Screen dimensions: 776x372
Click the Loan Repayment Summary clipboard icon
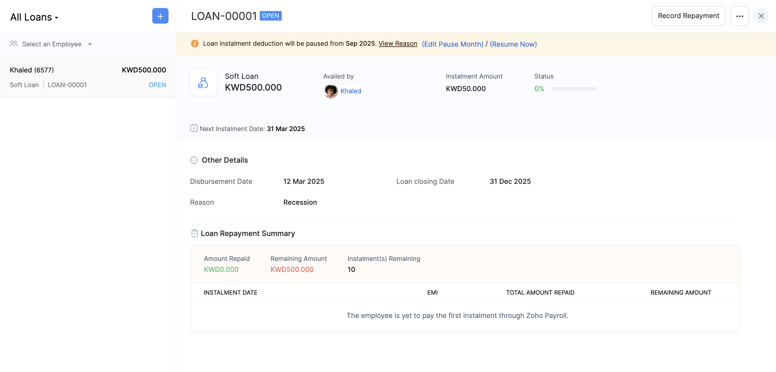click(x=195, y=233)
